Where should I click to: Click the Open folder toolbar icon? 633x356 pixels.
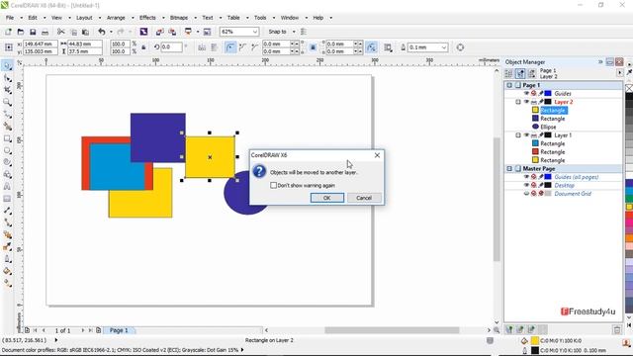tap(20, 32)
